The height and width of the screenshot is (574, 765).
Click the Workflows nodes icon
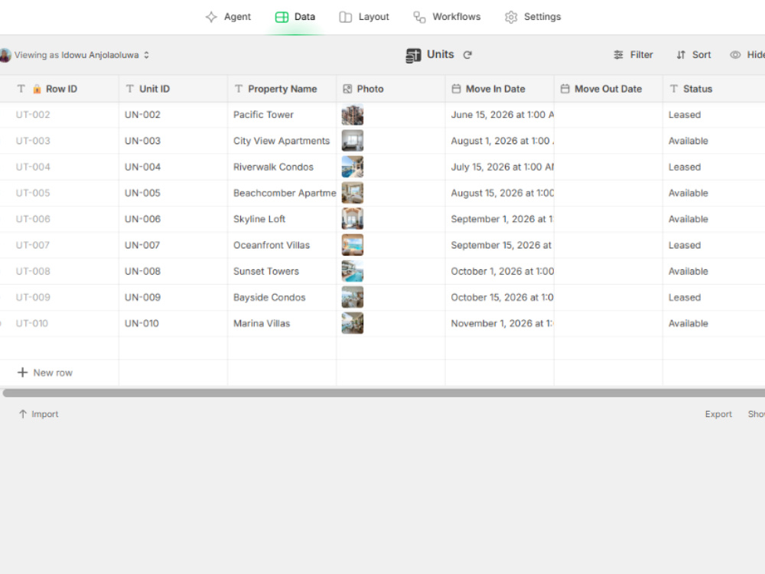[419, 17]
